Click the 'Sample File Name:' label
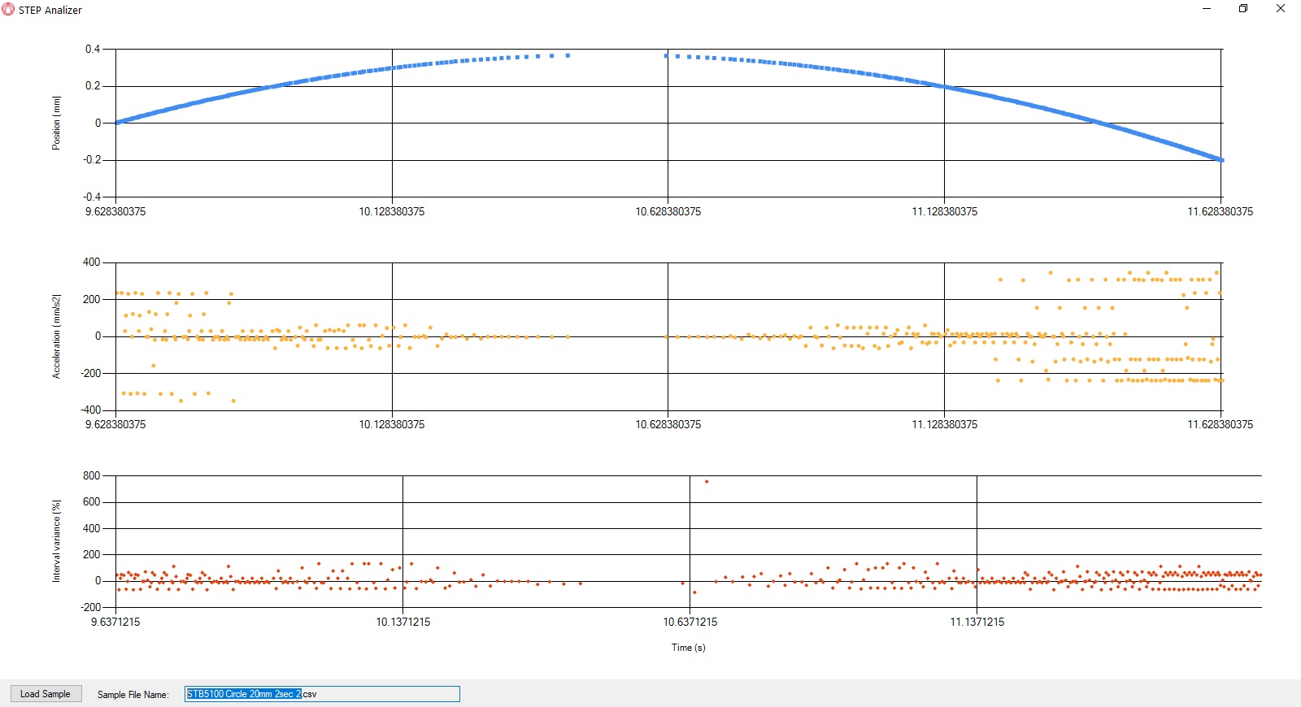Viewport: 1301px width, 707px height. click(133, 695)
